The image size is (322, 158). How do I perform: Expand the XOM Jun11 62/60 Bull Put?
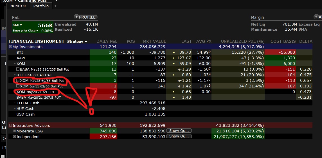click(x=18, y=86)
